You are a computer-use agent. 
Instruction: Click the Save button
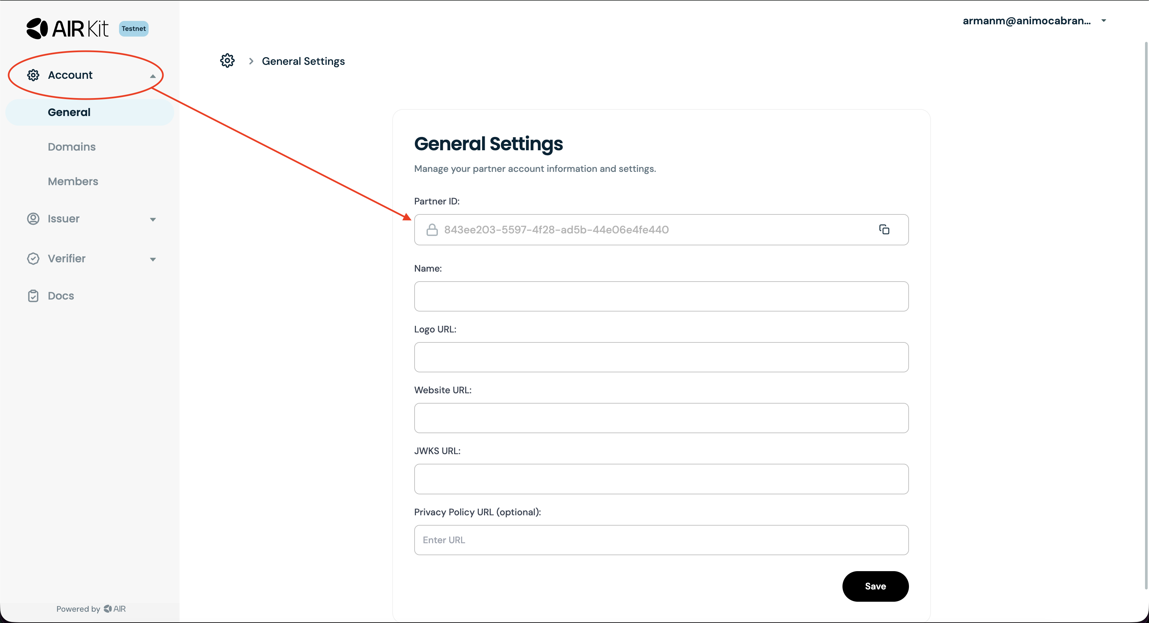[875, 586]
